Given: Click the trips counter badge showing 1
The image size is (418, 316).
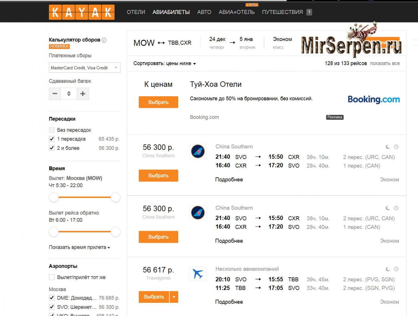Looking at the screenshot, I should tap(309, 12).
